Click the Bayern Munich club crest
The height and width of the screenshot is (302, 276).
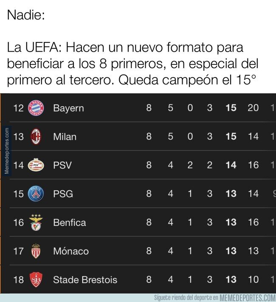pyautogui.click(x=36, y=108)
